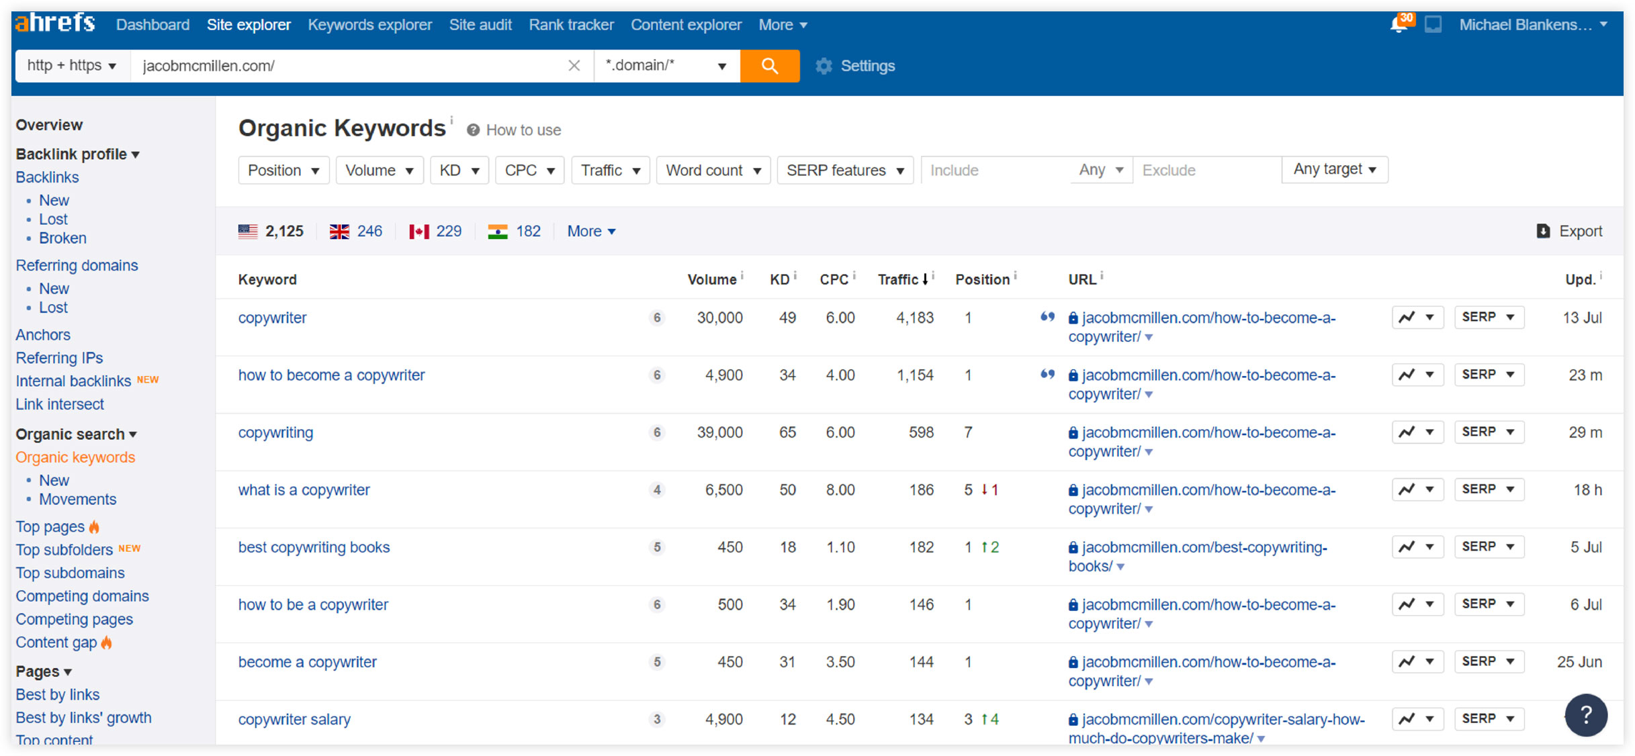Open the KD filter dropdown
This screenshot has height=756, width=1635.
coord(459,171)
